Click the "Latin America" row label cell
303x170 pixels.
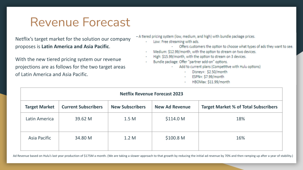(x=40, y=119)
